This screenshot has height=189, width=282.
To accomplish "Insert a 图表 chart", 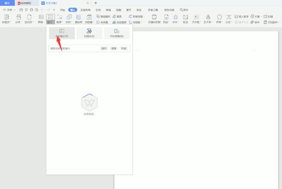I will 117,16.
